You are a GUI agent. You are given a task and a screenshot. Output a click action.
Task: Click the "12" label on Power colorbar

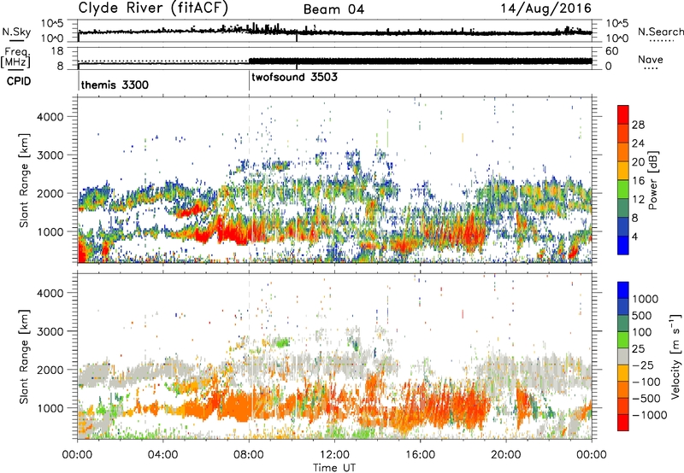click(638, 200)
